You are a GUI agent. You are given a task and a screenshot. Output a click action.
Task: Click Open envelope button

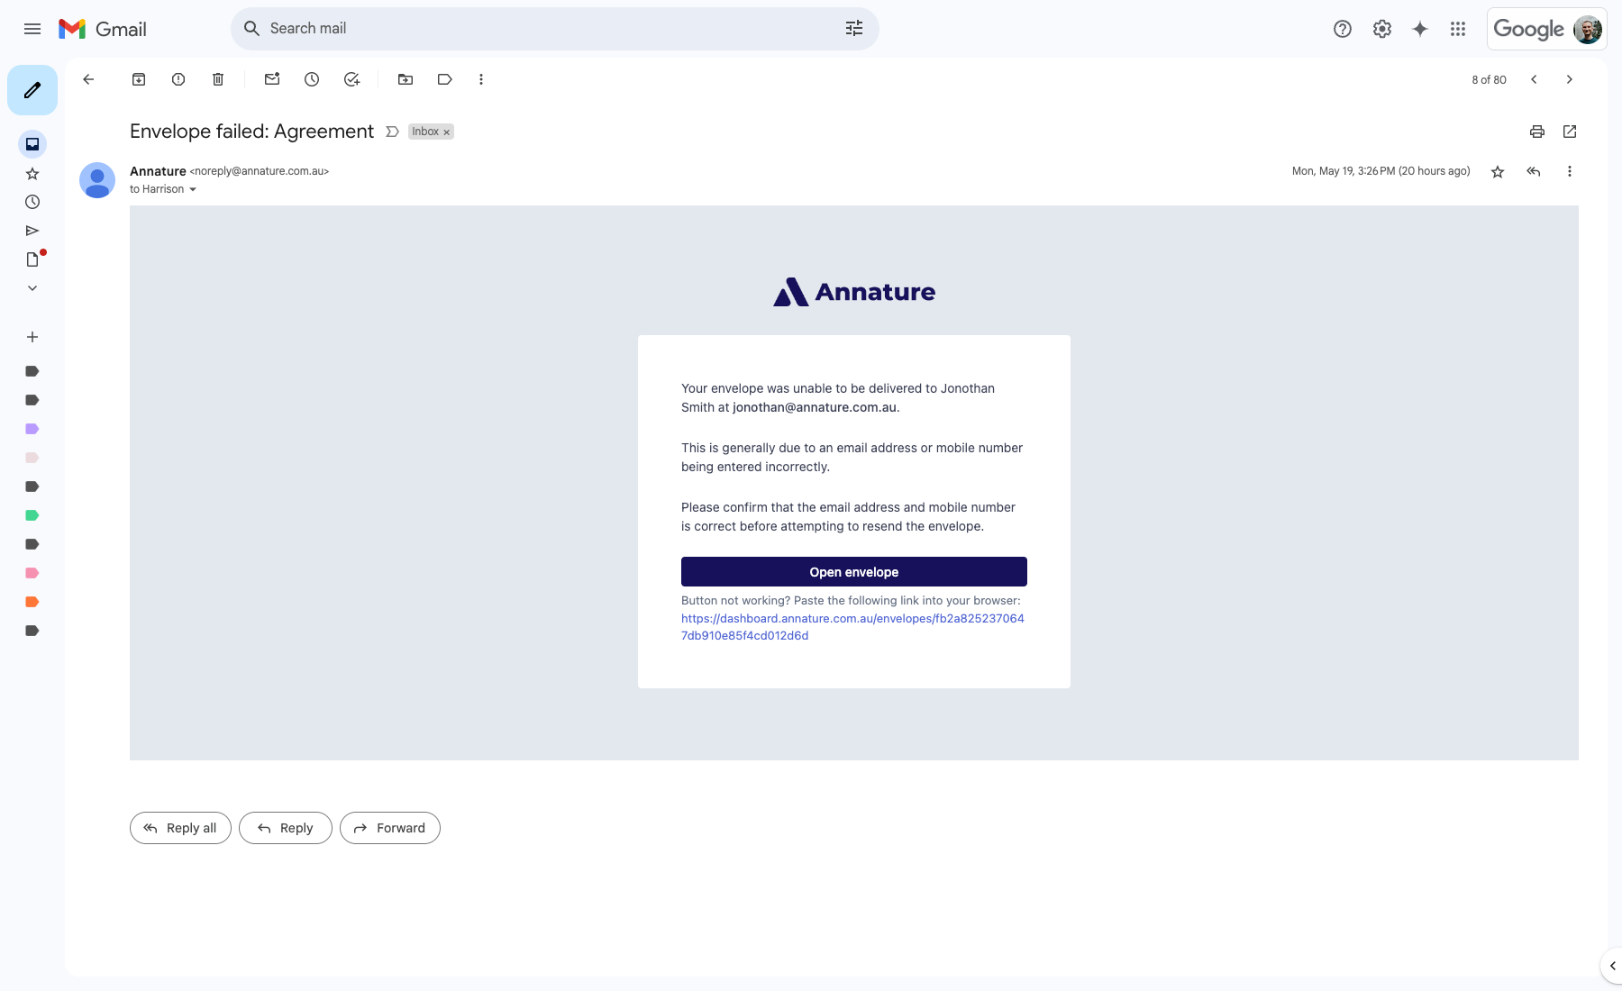(854, 572)
